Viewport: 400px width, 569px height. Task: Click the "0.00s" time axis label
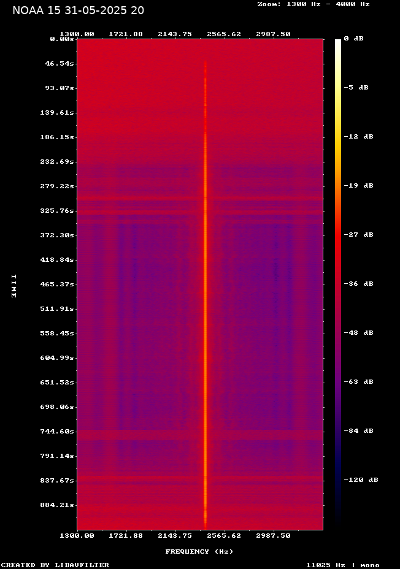pyautogui.click(x=62, y=39)
